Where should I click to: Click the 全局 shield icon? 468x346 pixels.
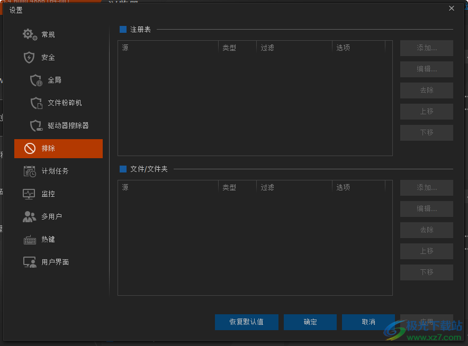(36, 80)
